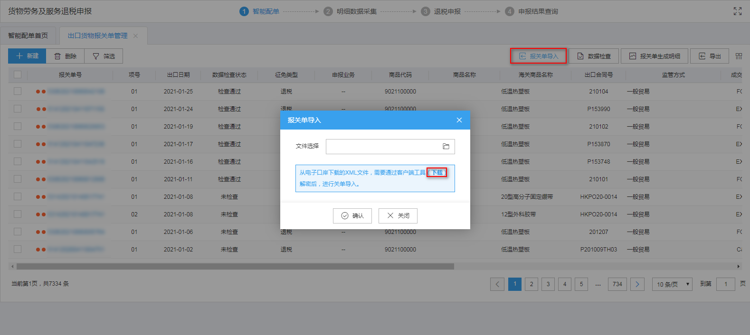The image size is (750, 335).
Task: Close the 出口货物报关单管理 tab
Action: pos(135,36)
